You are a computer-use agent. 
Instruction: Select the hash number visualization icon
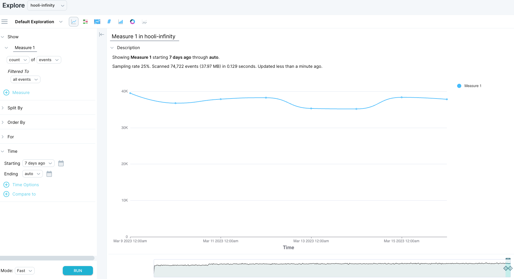[109, 22]
